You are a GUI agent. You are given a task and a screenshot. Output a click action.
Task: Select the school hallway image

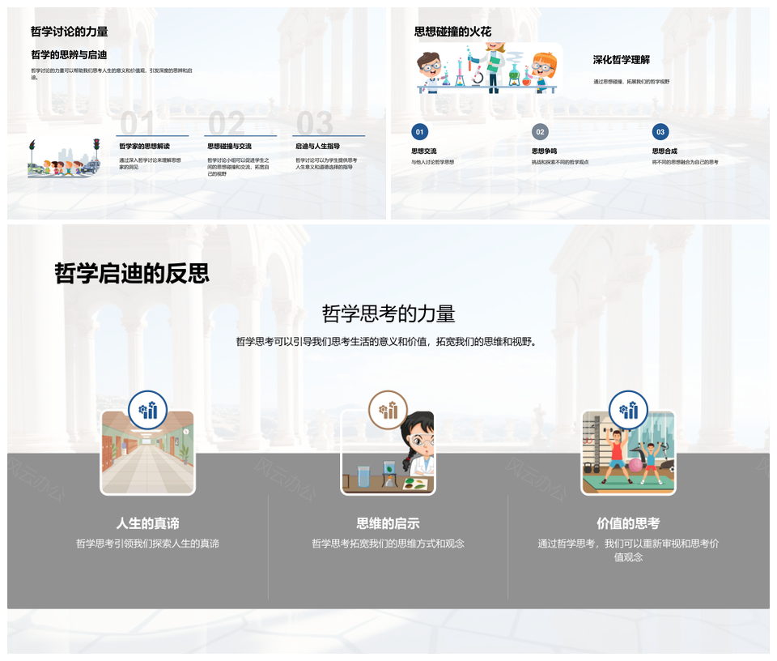(147, 454)
